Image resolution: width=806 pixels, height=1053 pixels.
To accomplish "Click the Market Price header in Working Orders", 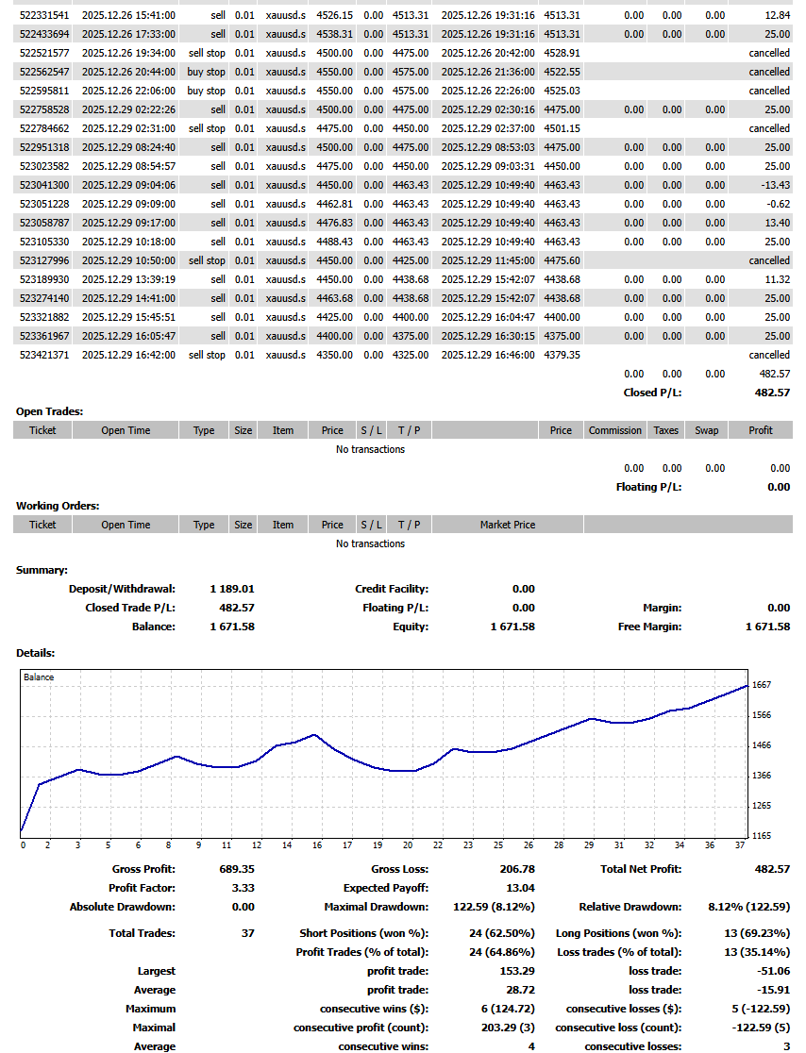I will point(507,525).
